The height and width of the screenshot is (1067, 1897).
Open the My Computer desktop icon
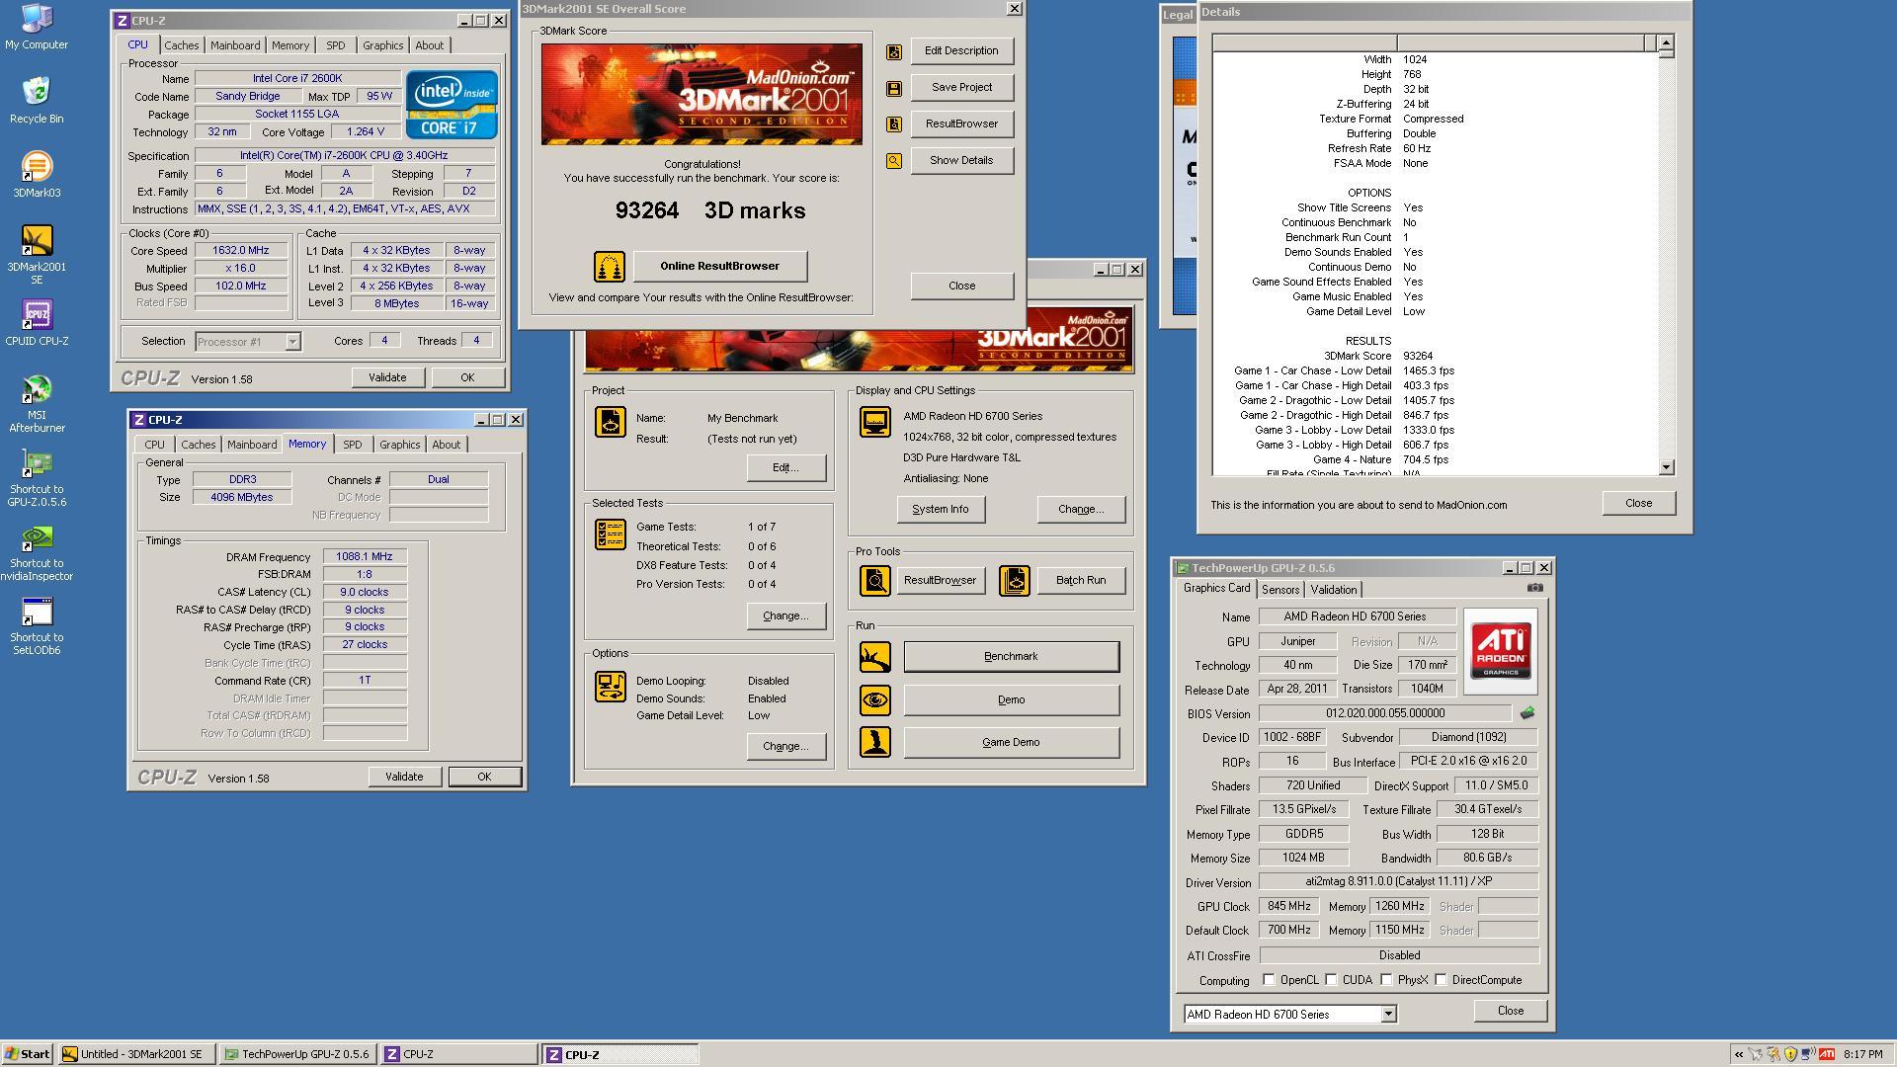click(x=37, y=27)
